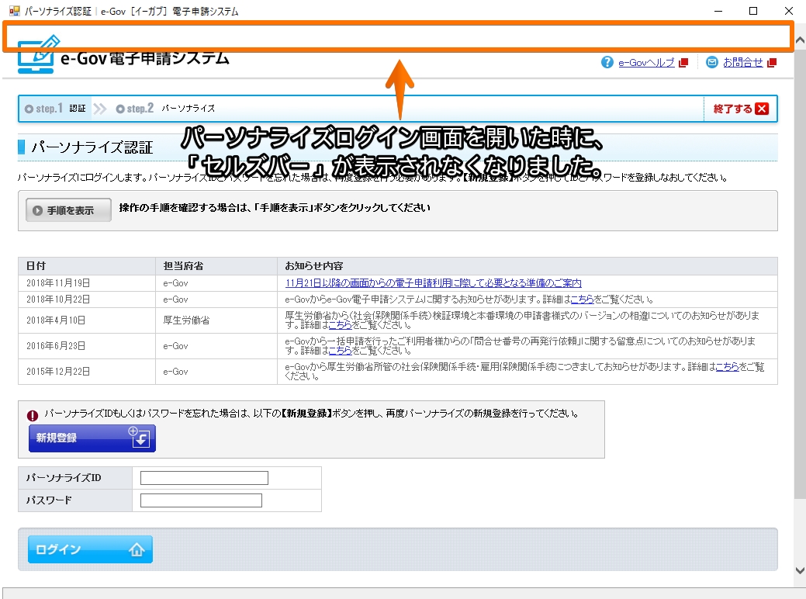This screenshot has width=806, height=599.
Task: Click the e-Gov logo icon
Action: coord(38,54)
